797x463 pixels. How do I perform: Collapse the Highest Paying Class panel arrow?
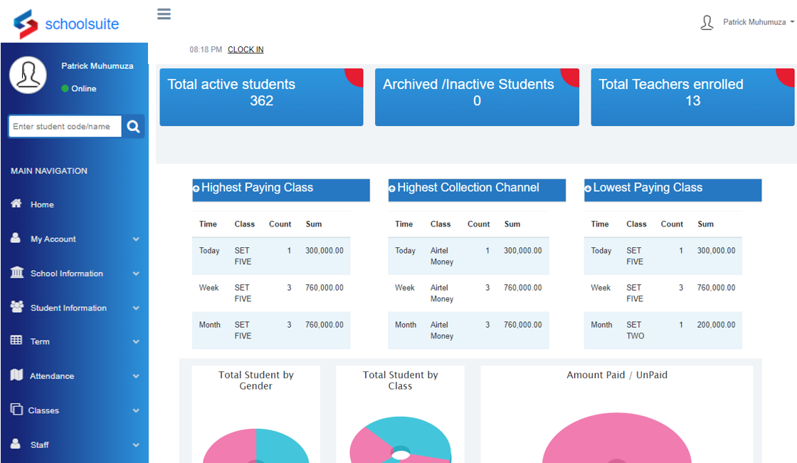tap(196, 189)
